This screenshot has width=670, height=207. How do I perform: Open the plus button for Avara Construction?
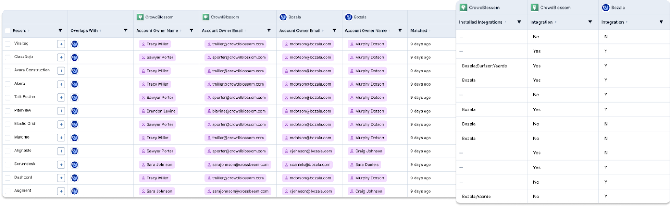pyautogui.click(x=61, y=71)
